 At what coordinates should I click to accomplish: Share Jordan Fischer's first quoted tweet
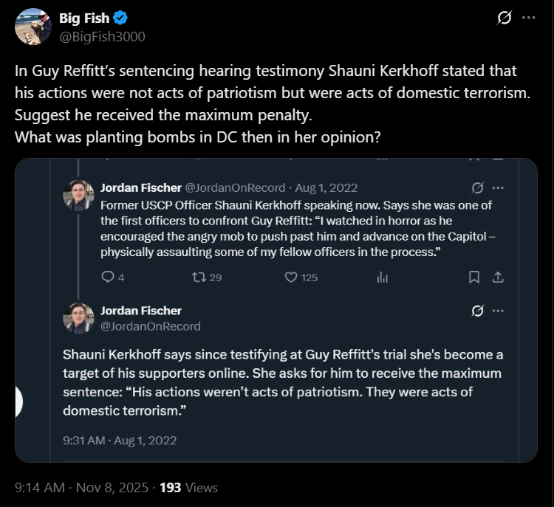click(x=498, y=277)
